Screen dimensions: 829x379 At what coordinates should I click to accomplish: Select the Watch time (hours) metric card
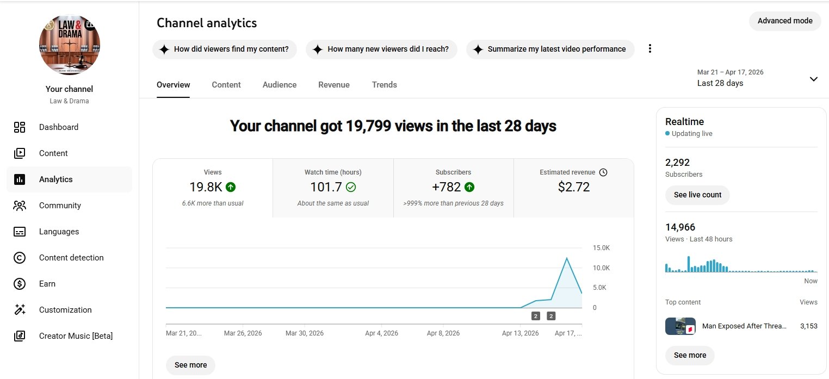[333, 188]
